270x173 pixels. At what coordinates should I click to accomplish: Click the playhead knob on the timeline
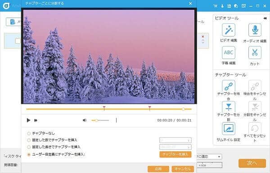point(184,109)
